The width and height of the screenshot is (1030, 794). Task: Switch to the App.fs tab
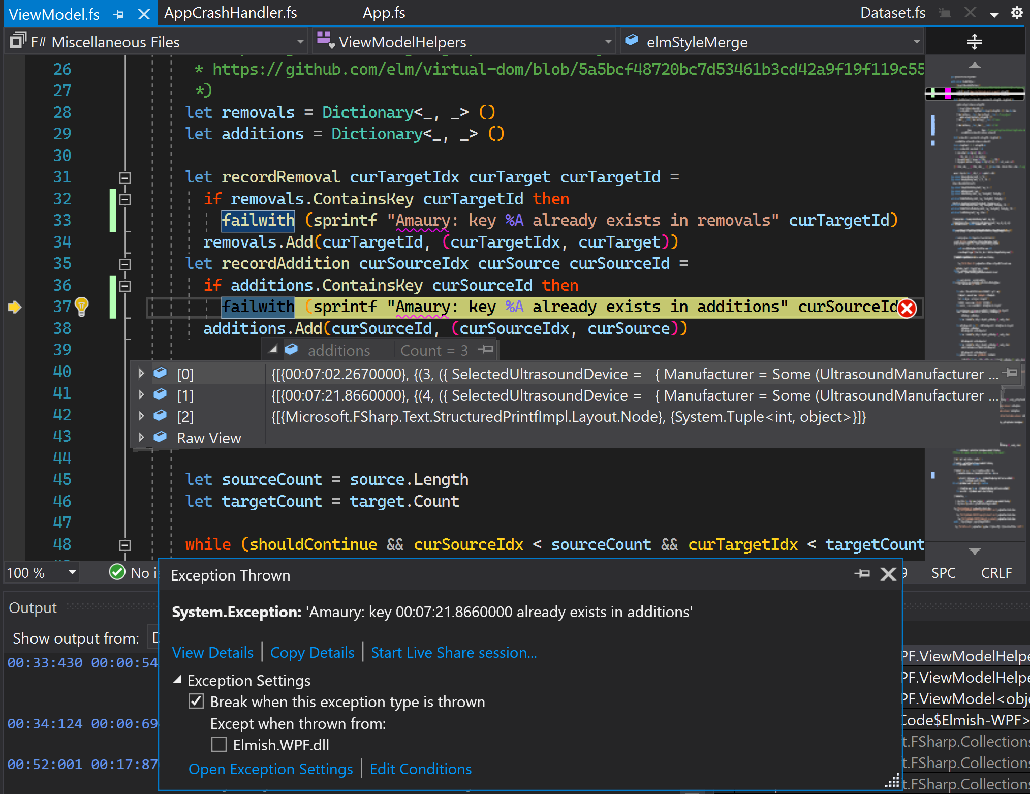click(384, 13)
